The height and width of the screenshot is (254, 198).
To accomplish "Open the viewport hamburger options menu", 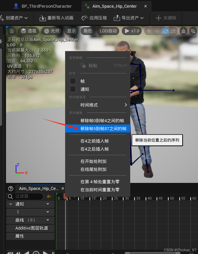I will click(12, 31).
